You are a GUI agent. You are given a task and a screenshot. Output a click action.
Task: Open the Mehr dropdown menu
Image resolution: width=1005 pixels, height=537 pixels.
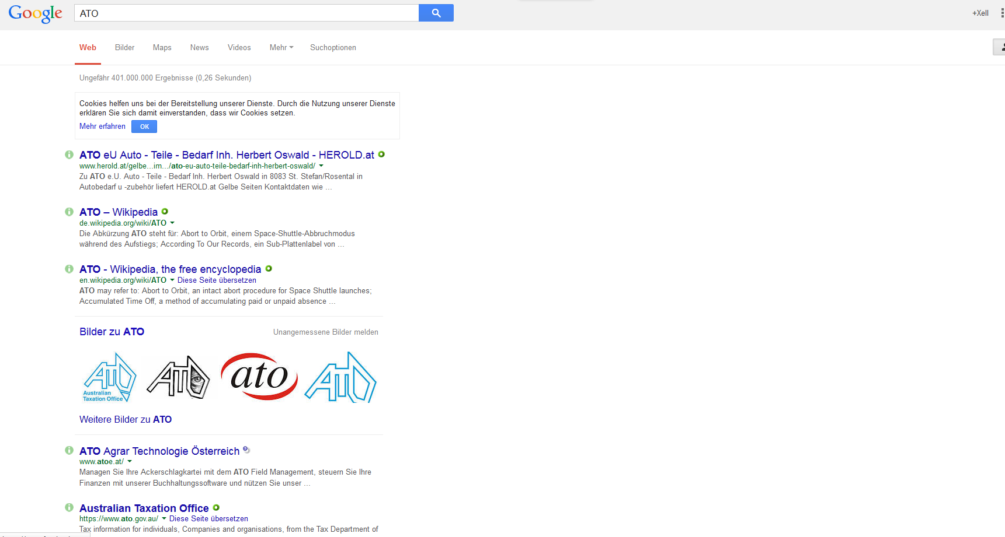281,48
